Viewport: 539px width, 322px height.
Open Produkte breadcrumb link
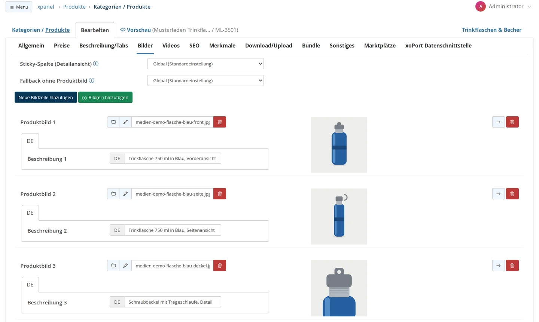tap(74, 7)
